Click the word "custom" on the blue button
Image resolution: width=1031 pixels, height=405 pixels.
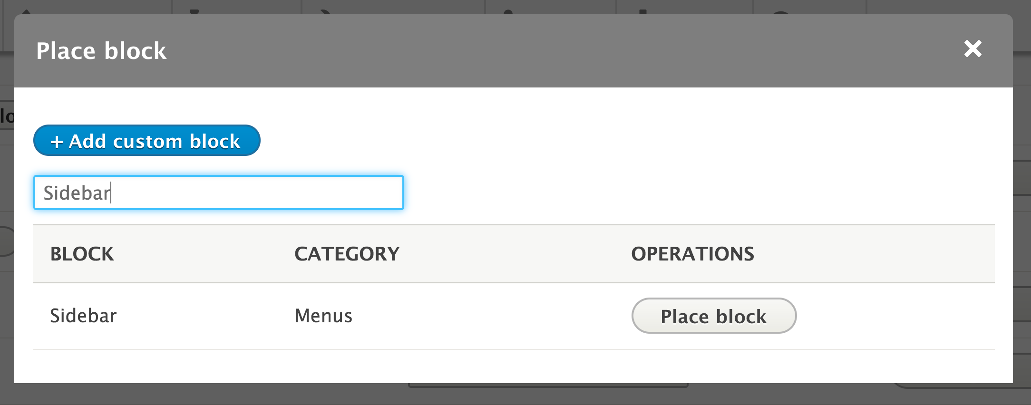pyautogui.click(x=147, y=142)
